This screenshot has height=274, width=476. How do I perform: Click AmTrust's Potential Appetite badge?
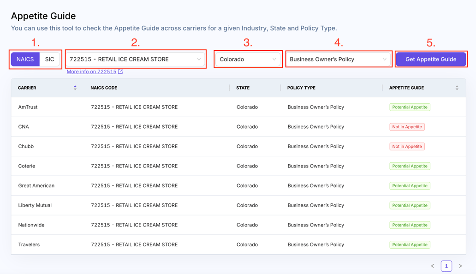(x=410, y=107)
